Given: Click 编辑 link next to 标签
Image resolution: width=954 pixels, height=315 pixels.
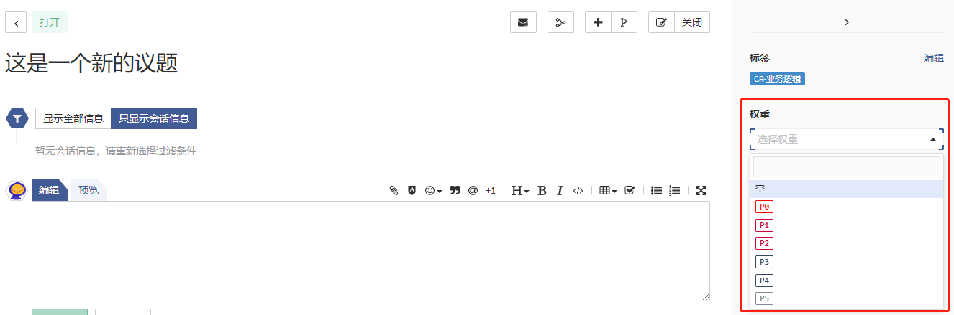Looking at the screenshot, I should tap(933, 58).
